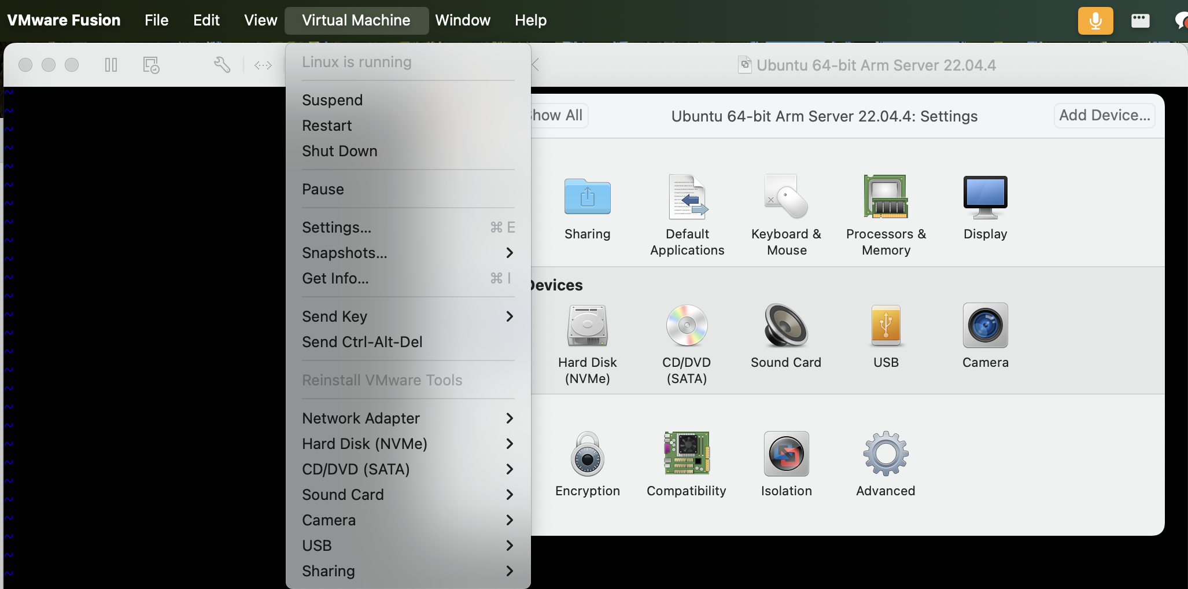Open the VMware Fusion app menu
Image resolution: width=1188 pixels, height=589 pixels.
pyautogui.click(x=64, y=20)
